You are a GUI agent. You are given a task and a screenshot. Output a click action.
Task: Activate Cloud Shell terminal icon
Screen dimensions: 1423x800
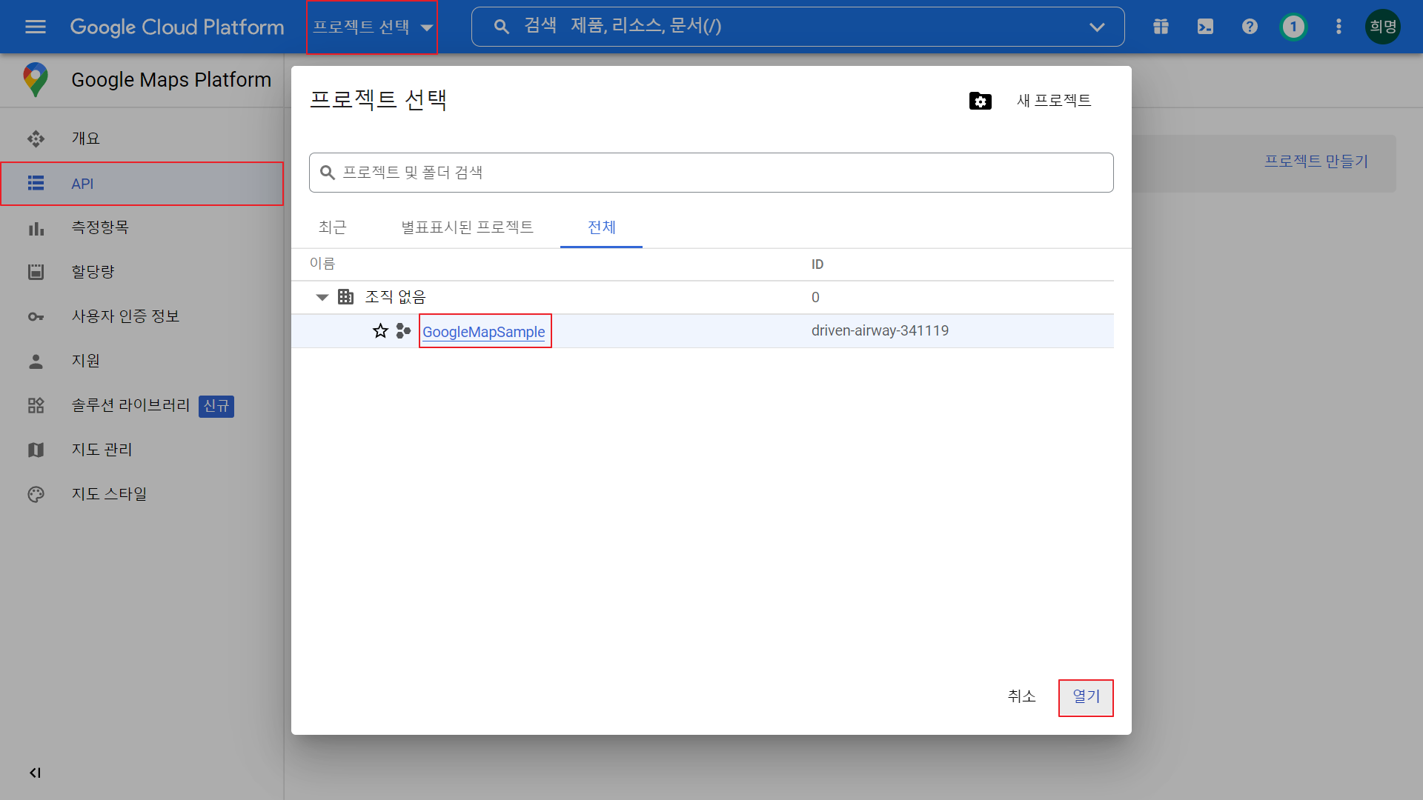click(x=1205, y=27)
